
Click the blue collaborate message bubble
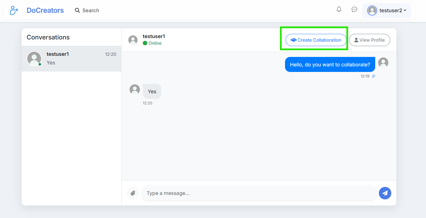tap(330, 64)
